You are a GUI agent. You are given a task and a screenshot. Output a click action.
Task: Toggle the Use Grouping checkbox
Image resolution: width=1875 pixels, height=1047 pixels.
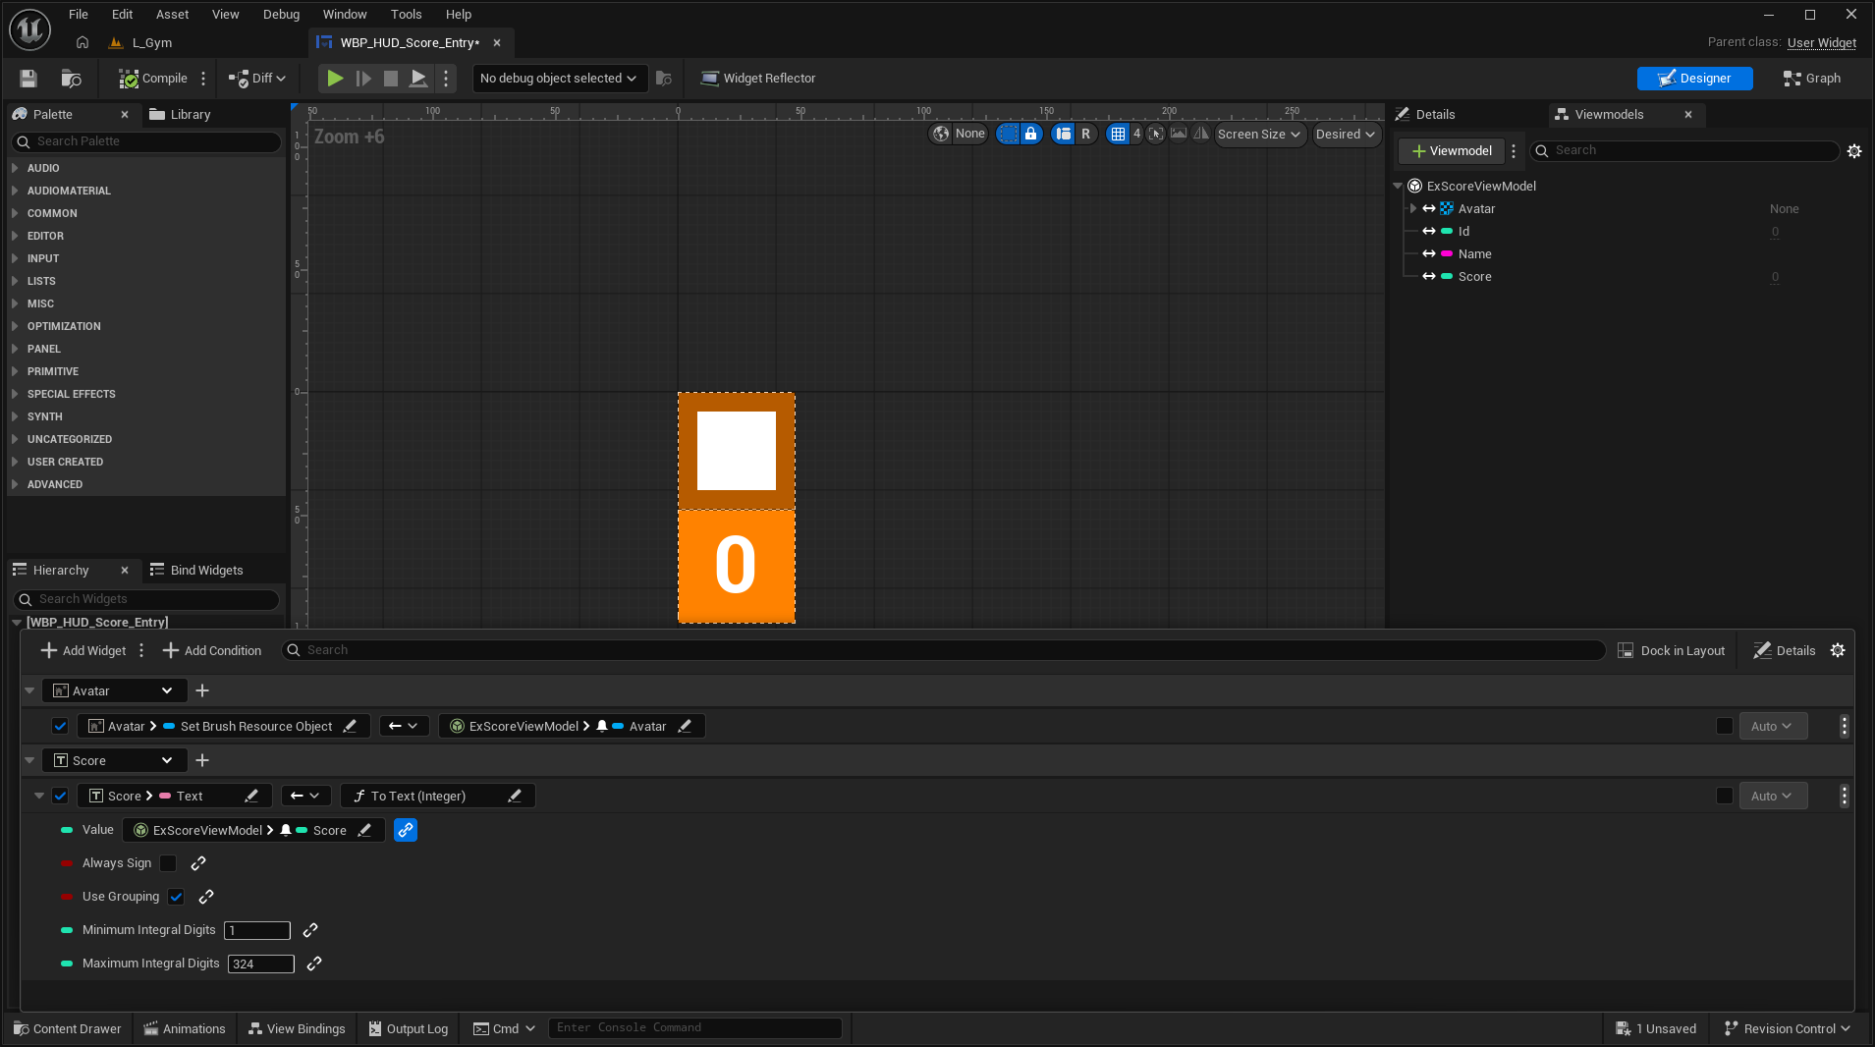(x=176, y=897)
